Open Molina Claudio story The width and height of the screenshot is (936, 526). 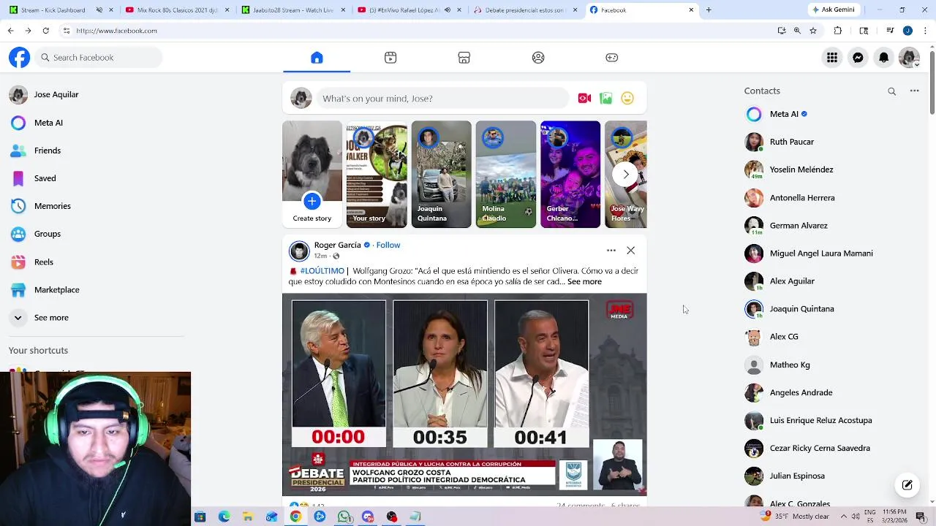click(x=506, y=175)
